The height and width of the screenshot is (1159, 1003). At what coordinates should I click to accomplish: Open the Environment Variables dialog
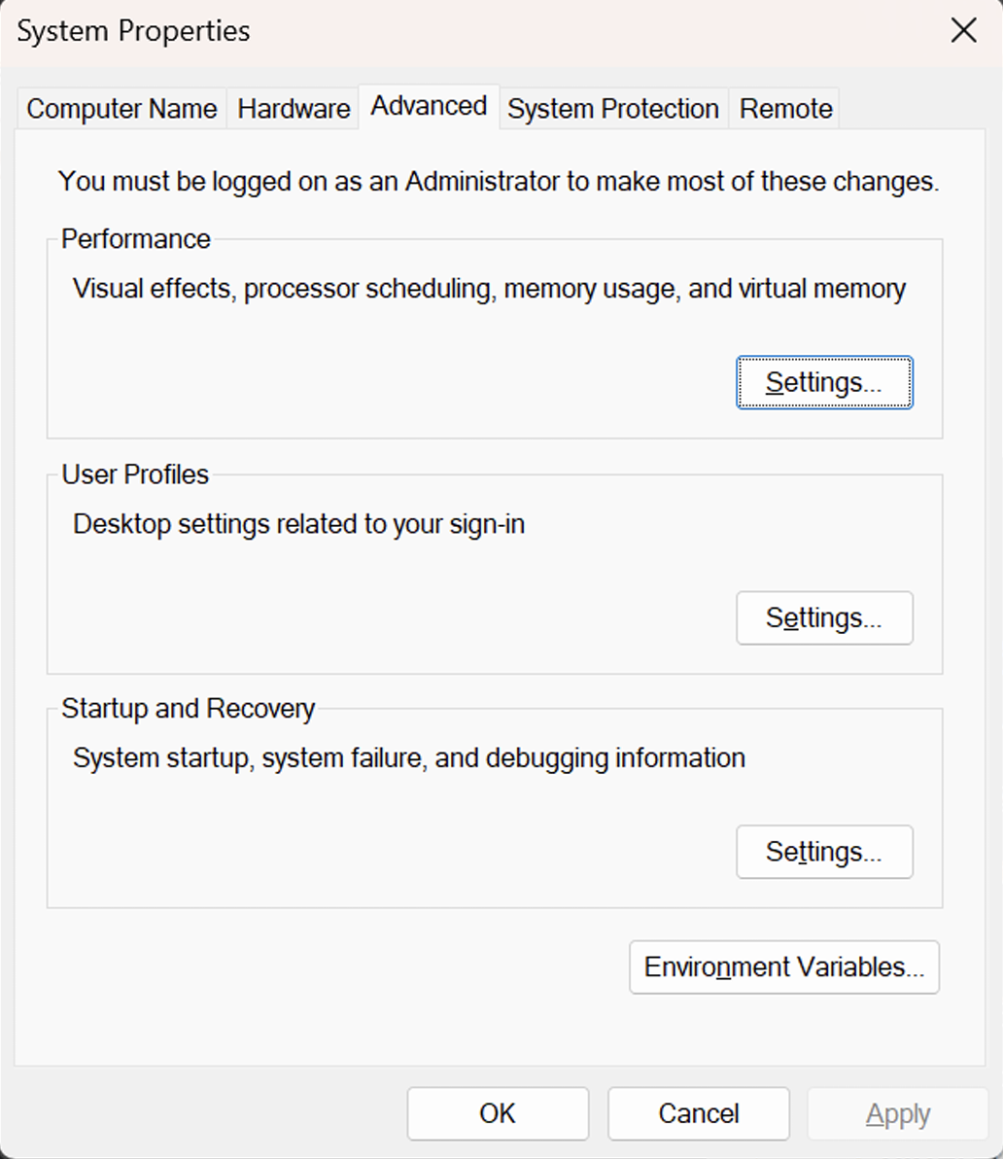784,967
